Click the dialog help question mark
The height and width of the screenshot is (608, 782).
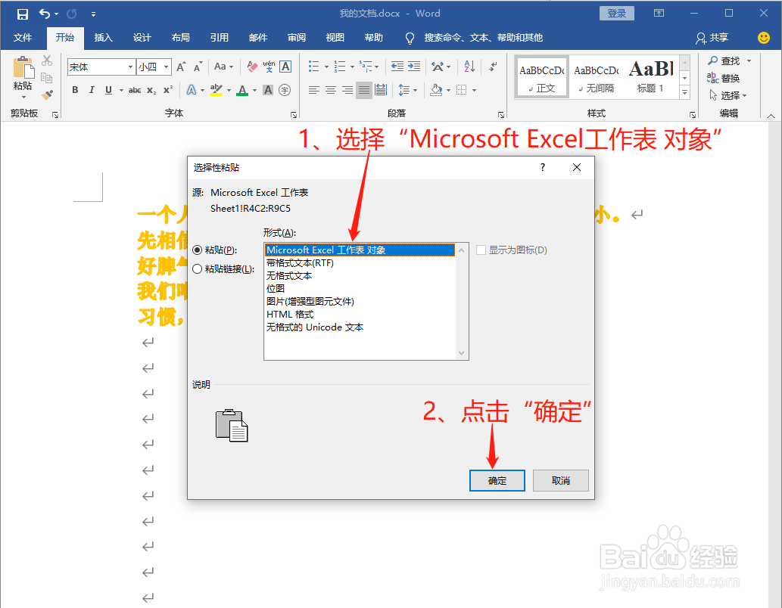(543, 167)
